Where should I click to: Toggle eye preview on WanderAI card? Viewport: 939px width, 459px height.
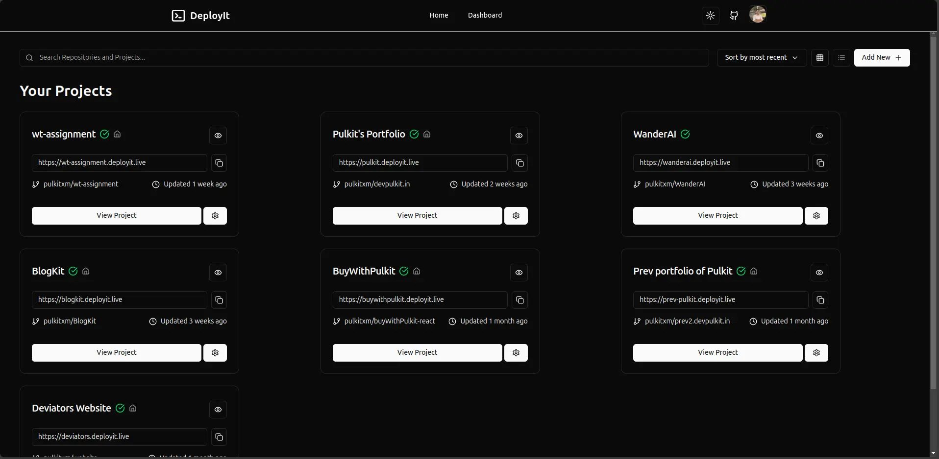click(819, 136)
